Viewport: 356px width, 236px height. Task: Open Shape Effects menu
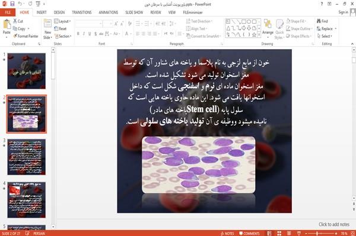(298, 36)
